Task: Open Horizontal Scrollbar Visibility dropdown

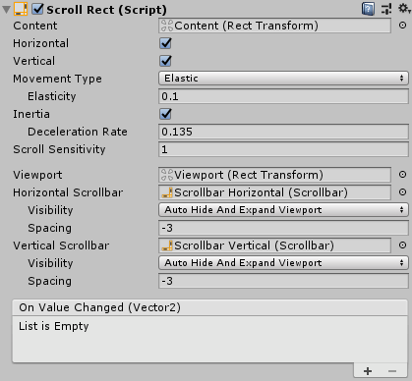Action: point(283,210)
